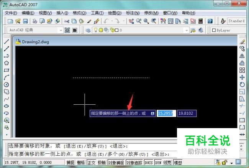This screenshot has width=249, height=168.
Task: Select the Trim modify tool
Action: tap(242, 106)
